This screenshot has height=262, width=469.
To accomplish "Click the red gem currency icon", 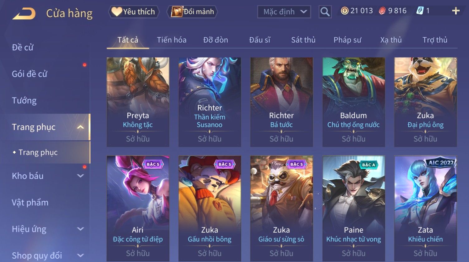I will [x=382, y=11].
